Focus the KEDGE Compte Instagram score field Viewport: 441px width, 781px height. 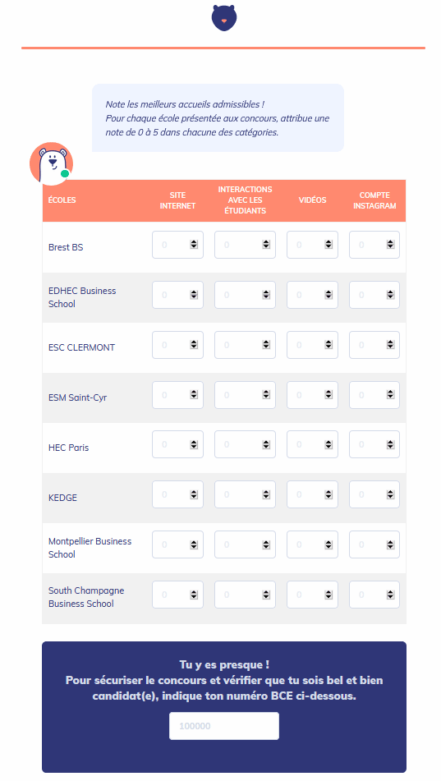[x=374, y=494]
